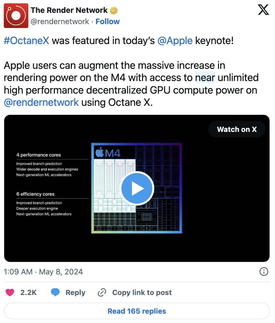Click the Reply text label

(x=75, y=292)
